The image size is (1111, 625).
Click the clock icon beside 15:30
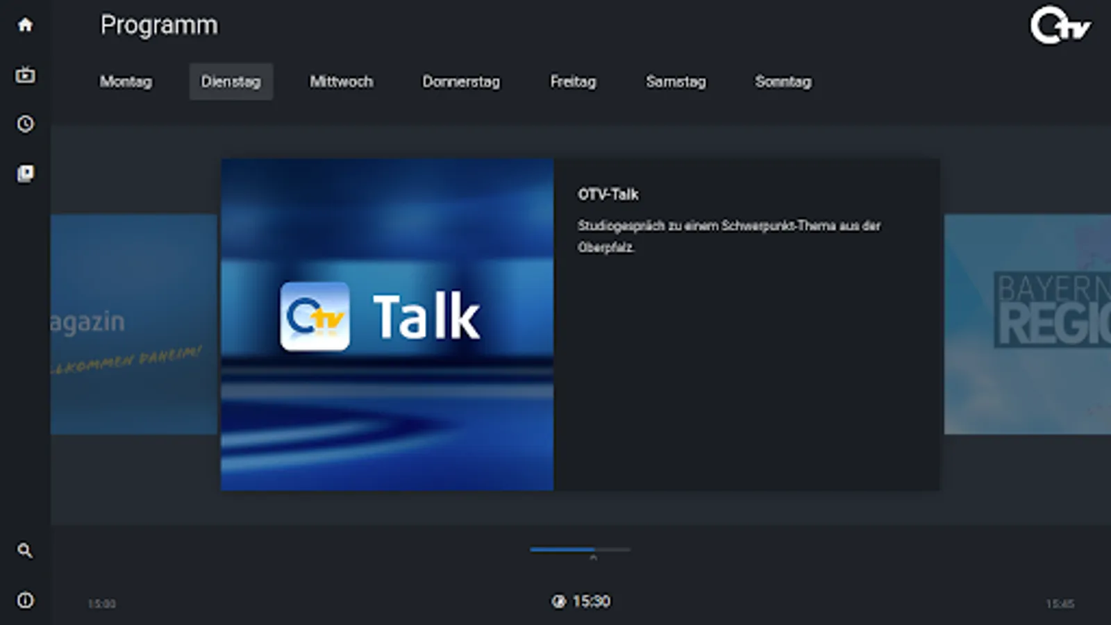click(x=559, y=601)
